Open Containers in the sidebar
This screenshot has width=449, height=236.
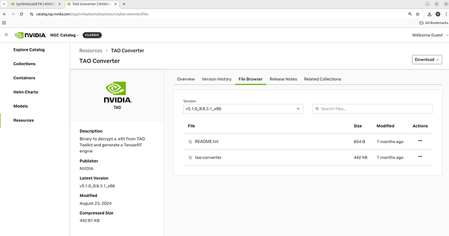click(x=24, y=78)
